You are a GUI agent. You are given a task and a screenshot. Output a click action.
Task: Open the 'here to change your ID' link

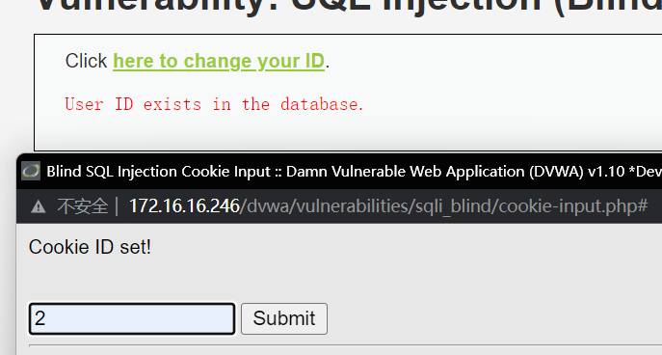[219, 62]
